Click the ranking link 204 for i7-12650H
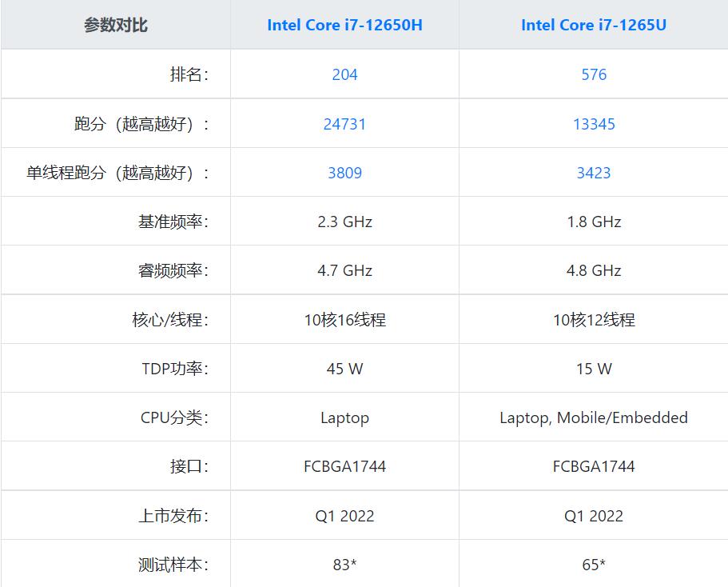This screenshot has width=728, height=587. (344, 74)
